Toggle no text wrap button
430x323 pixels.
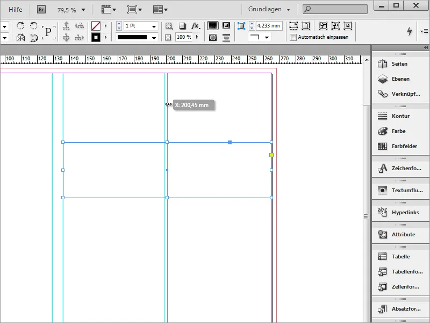point(213,26)
